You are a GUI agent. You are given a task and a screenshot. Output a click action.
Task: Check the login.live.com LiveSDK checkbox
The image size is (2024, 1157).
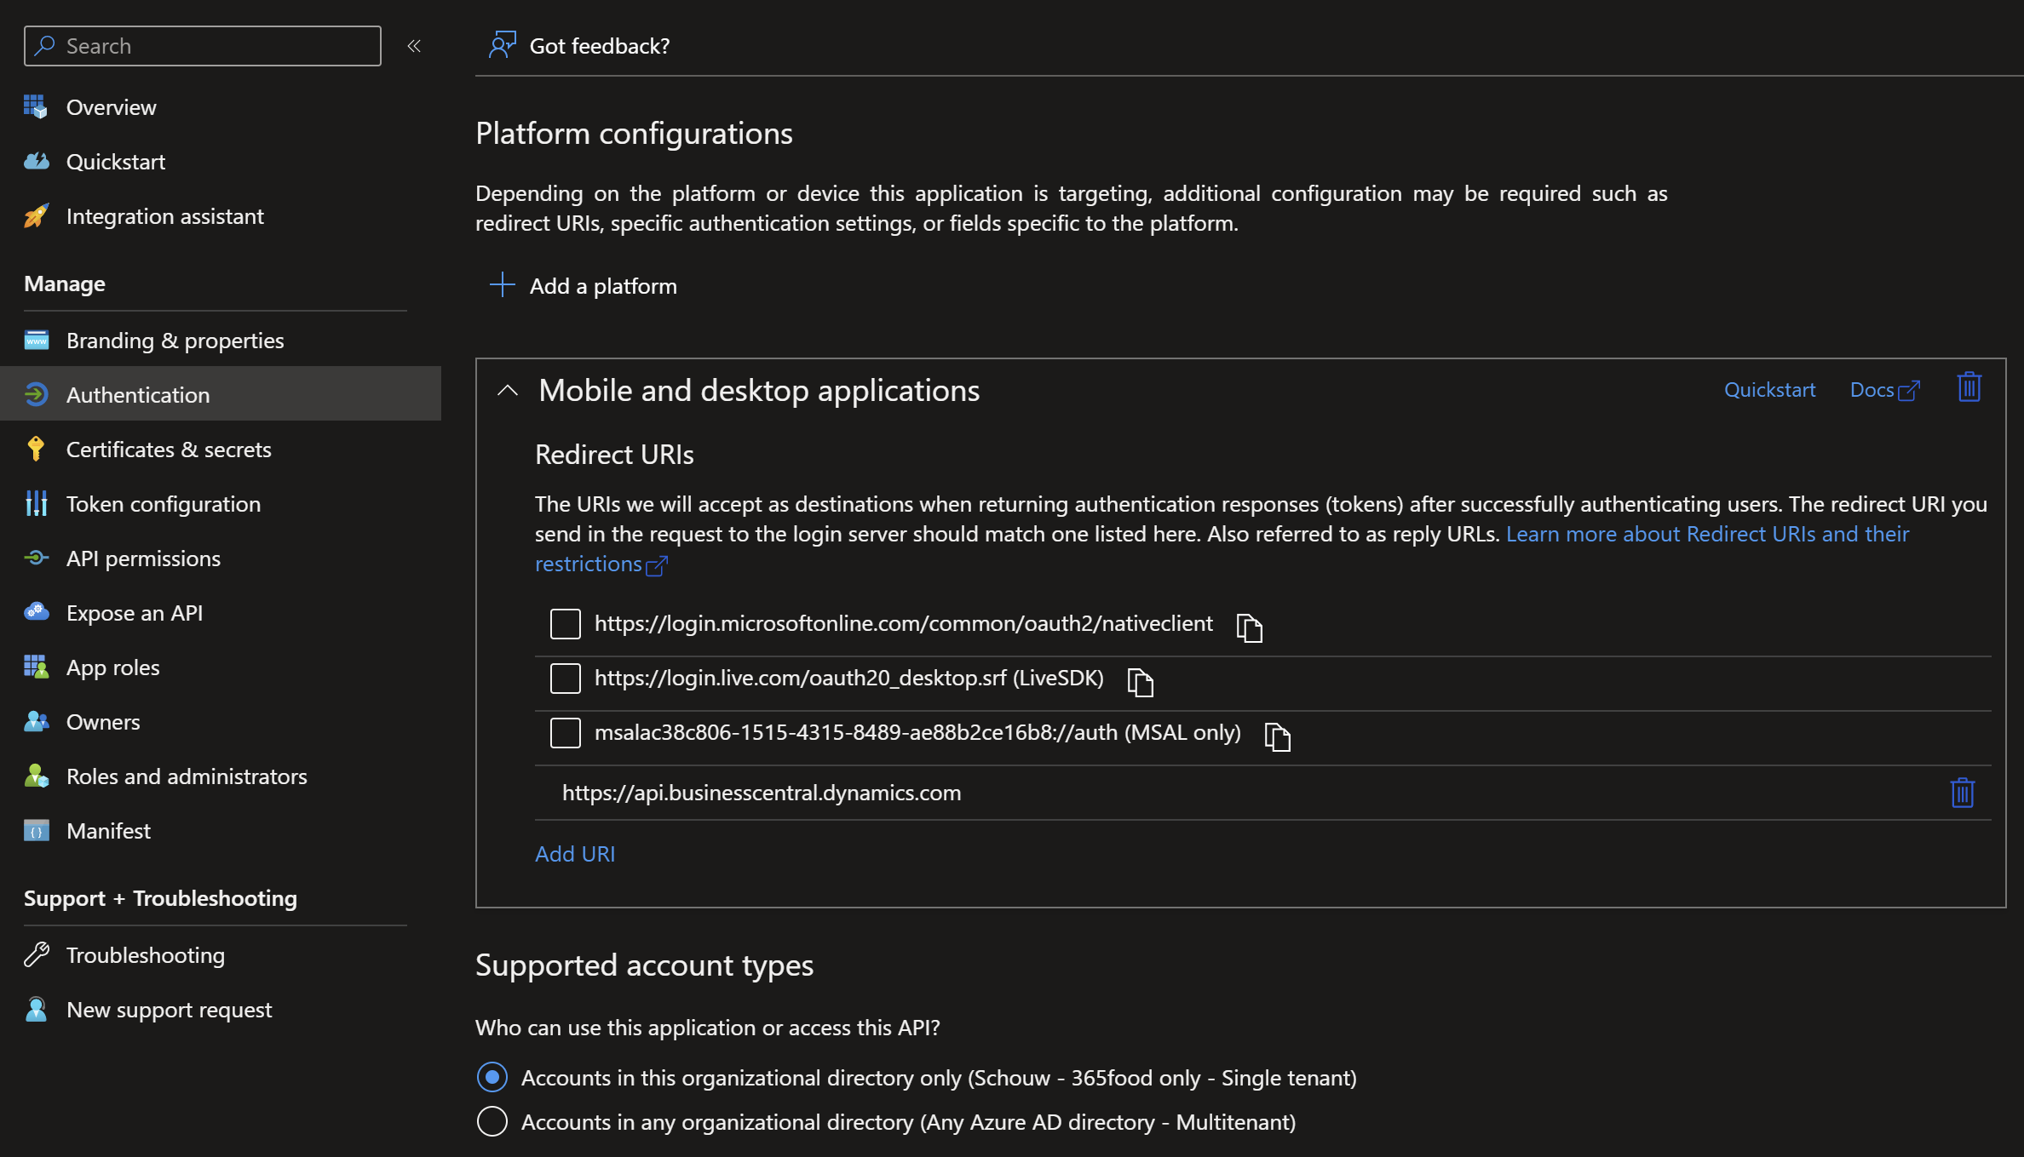(566, 679)
